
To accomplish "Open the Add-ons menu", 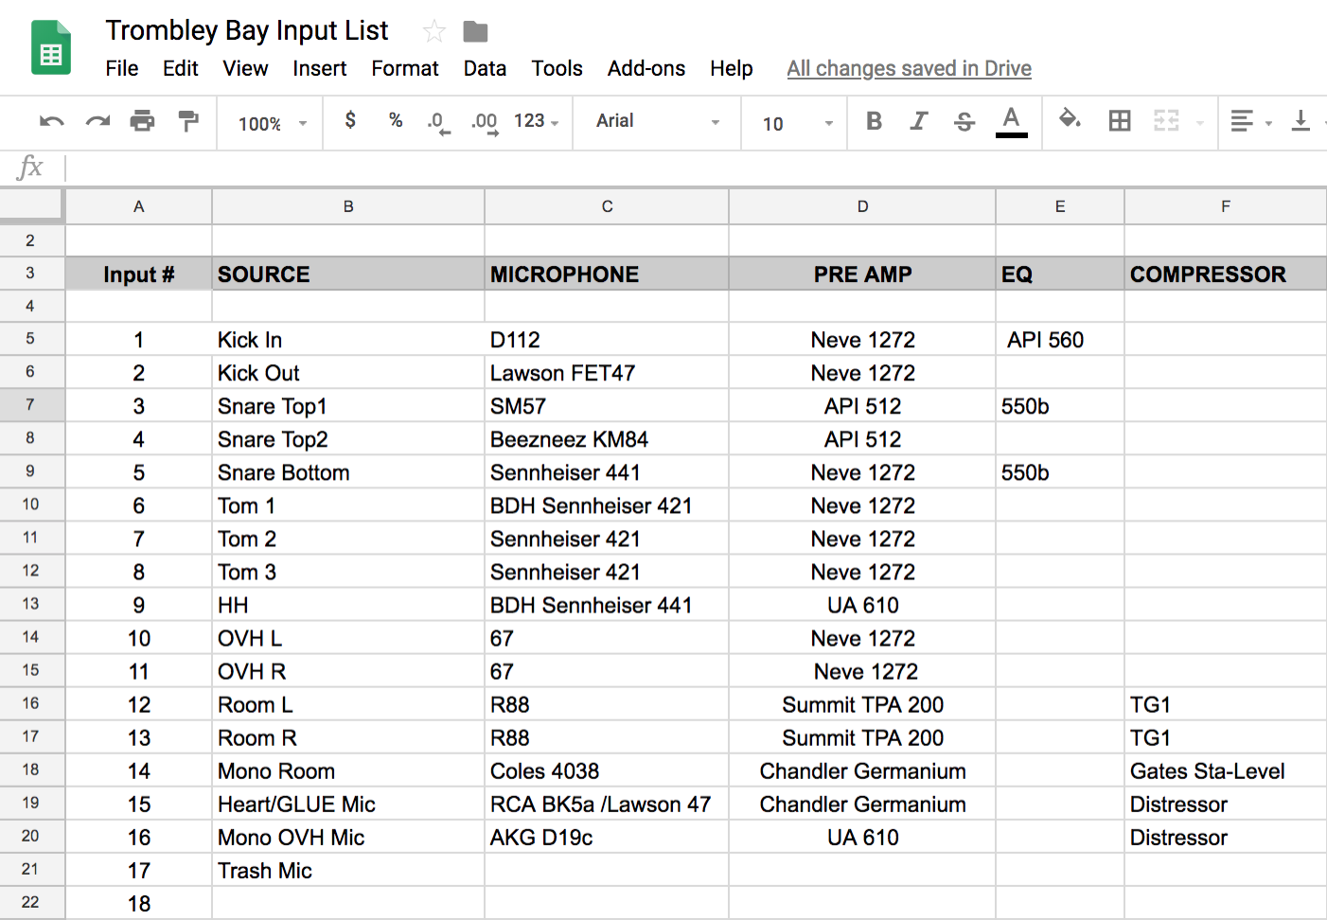I will click(x=646, y=68).
